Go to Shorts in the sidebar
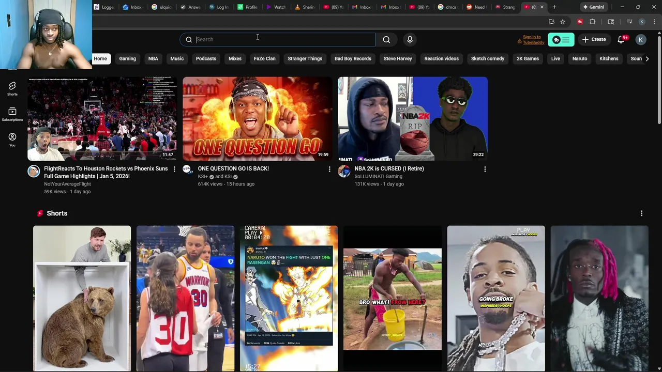The height and width of the screenshot is (372, 662). [12, 88]
